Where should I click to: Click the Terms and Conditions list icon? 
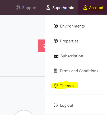click(x=55, y=71)
